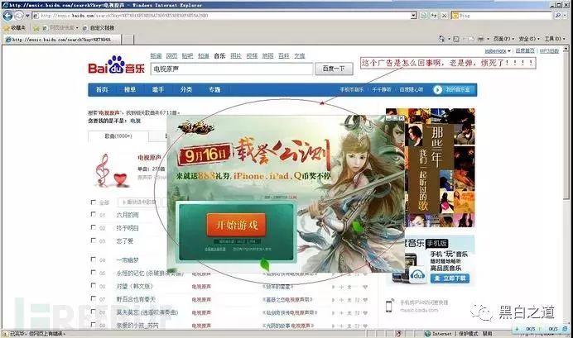
Task: Open the 榜单 item in the blue nav
Action: click(x=130, y=90)
